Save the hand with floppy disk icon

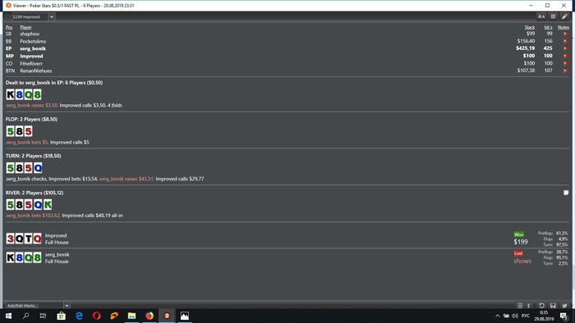coord(553,306)
